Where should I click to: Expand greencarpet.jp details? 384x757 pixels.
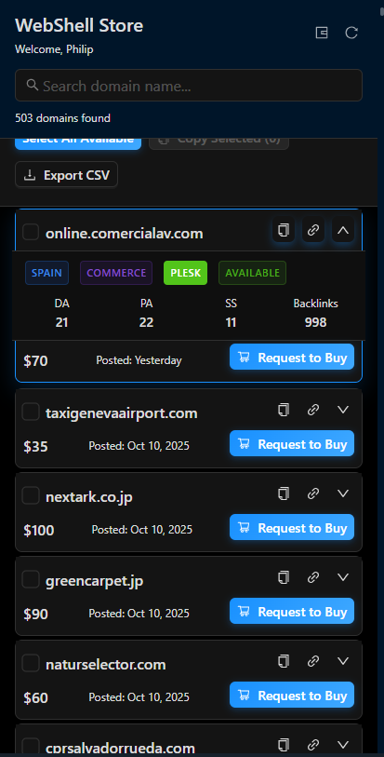(342, 577)
